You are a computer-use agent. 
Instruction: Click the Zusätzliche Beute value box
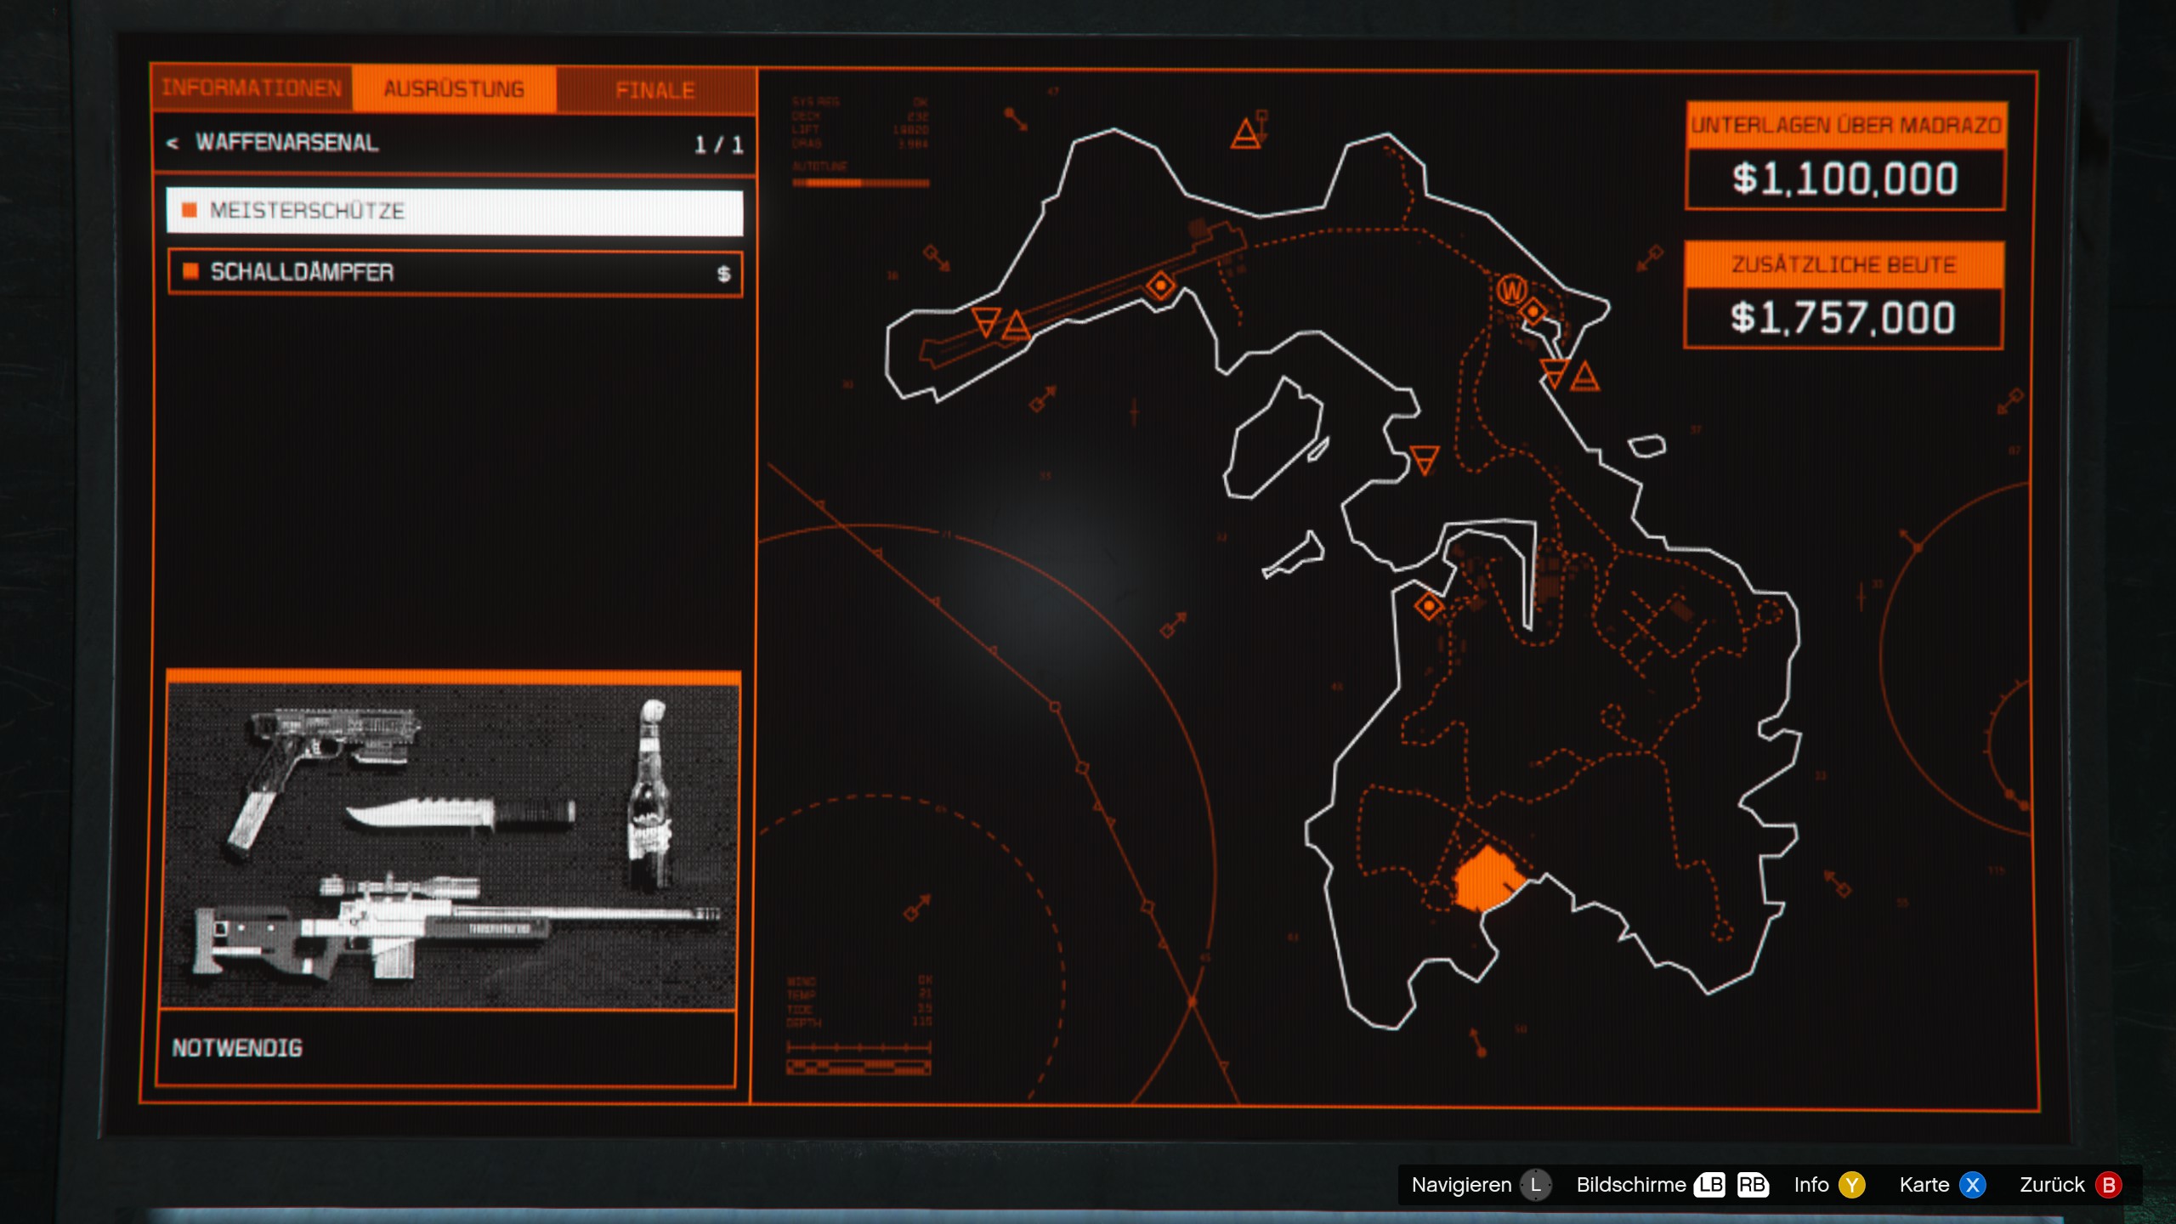pos(1843,318)
